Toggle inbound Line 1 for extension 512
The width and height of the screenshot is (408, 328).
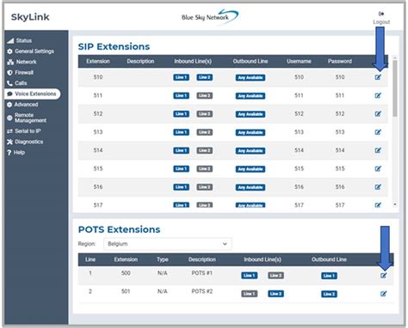181,114
